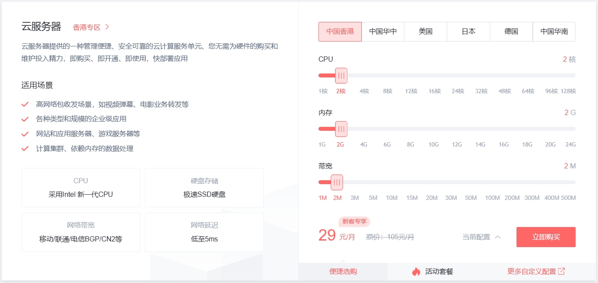Click the flame icon beside 活动套餐
The width and height of the screenshot is (598, 283).
[x=415, y=271]
